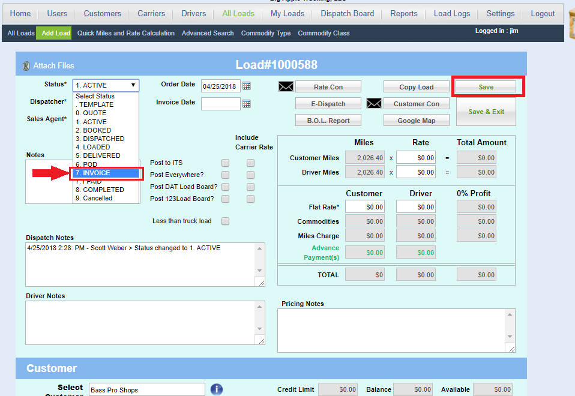Image resolution: width=575 pixels, height=396 pixels.
Task: Choose 7. INVOICE from status list
Action: point(106,173)
